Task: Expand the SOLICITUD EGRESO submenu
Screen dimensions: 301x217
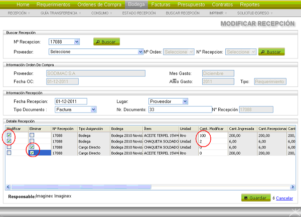Action: [x=255, y=13]
